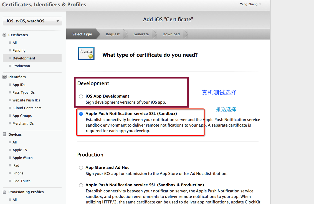314x204 pixels.
Task: Click the Provisioning Profiles section header
Action: coord(26,192)
